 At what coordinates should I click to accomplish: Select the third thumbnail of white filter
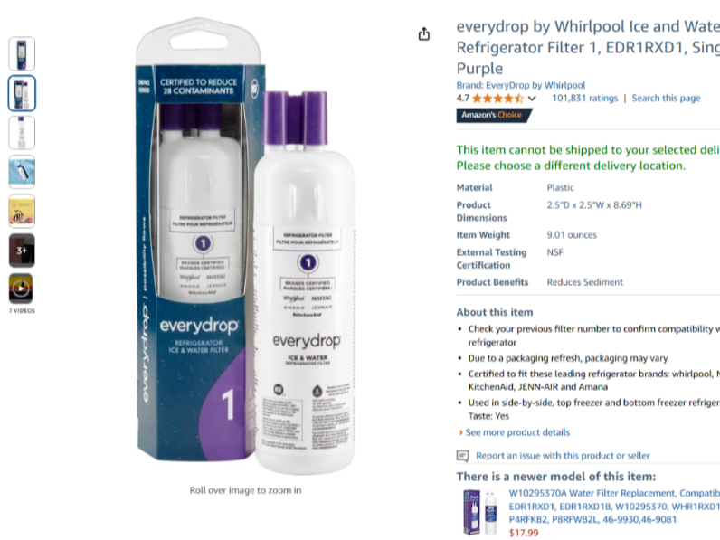click(22, 133)
